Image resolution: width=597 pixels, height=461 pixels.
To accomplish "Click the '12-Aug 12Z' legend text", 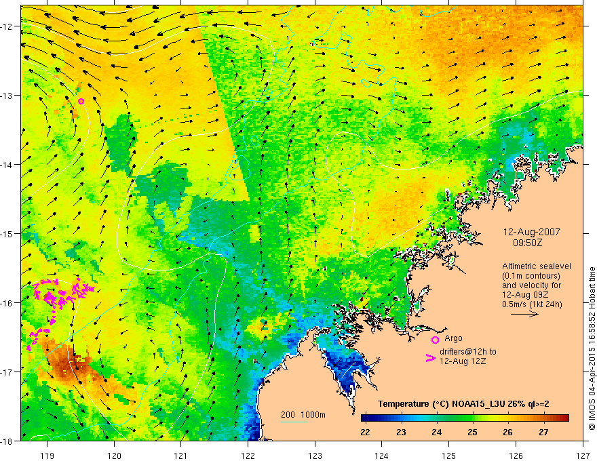I will click(463, 361).
